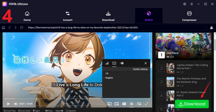Switch to the Convert tab
This screenshot has width=216, height=112.
[x=68, y=16]
